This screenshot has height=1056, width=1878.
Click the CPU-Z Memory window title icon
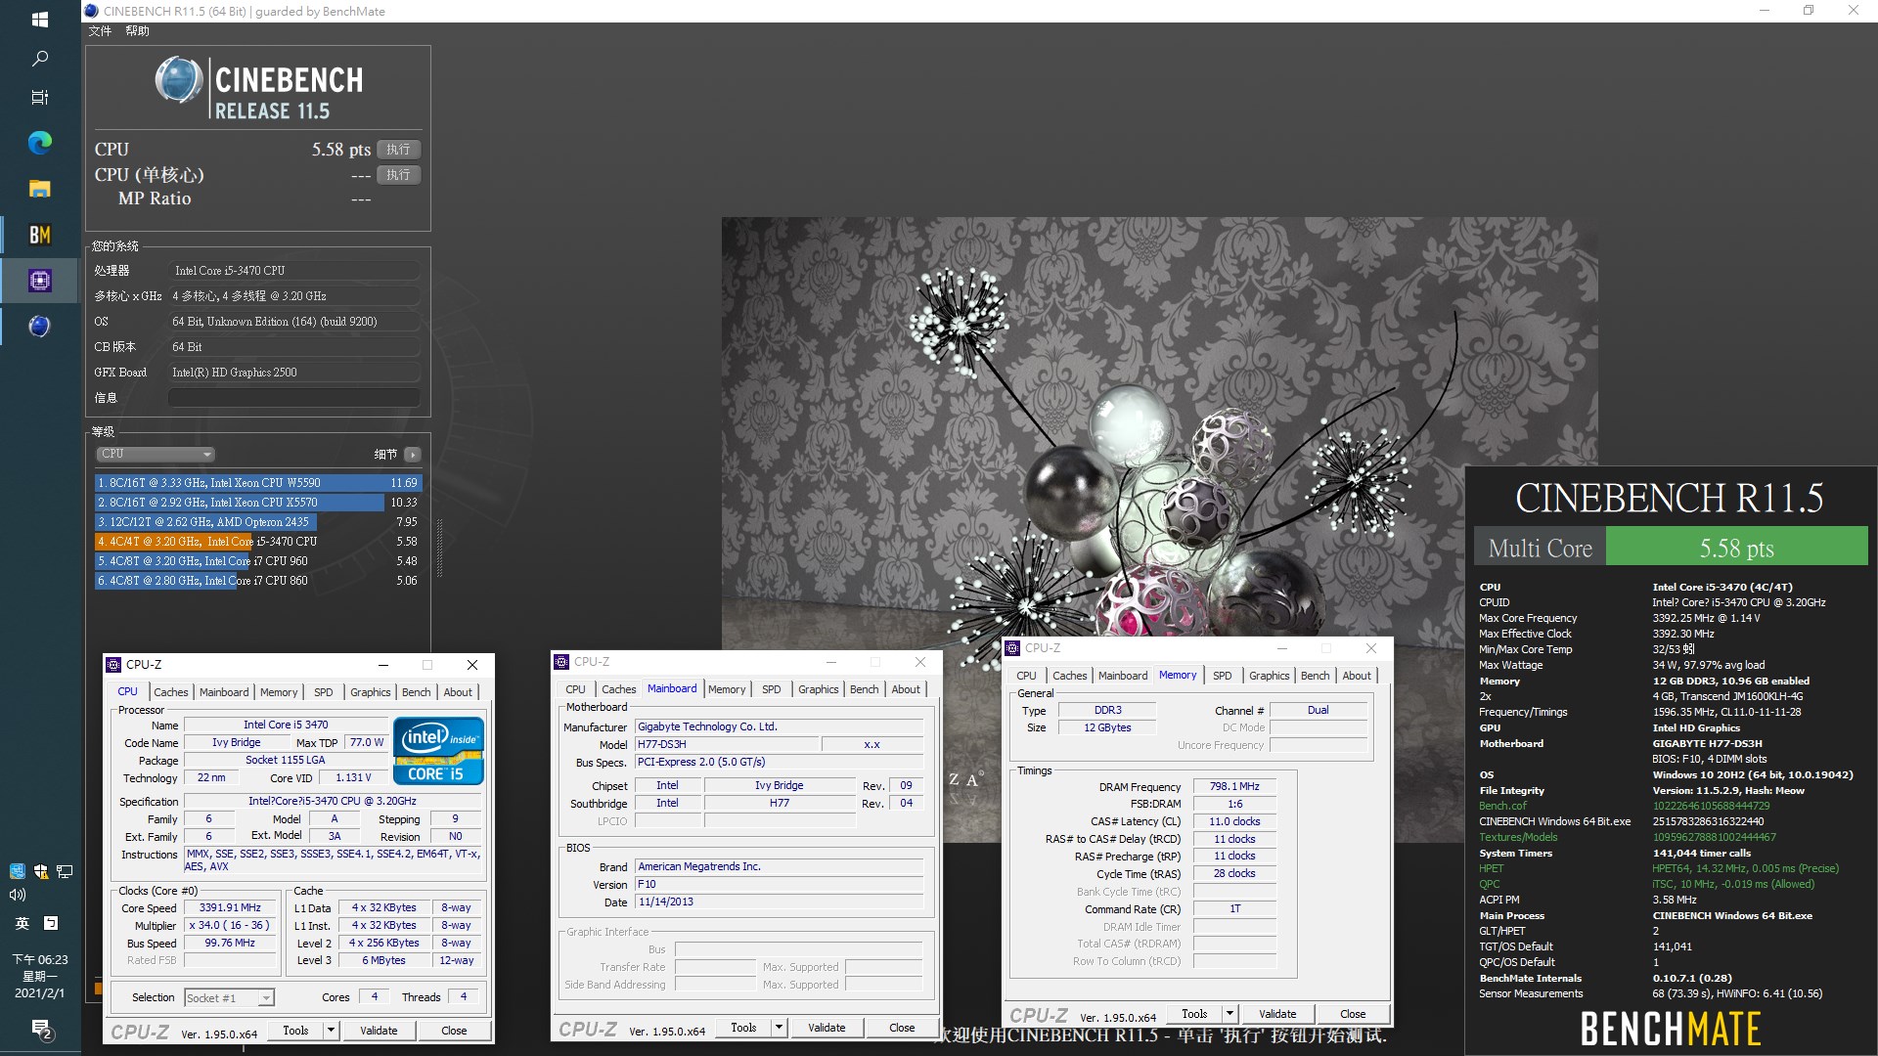1012,648
